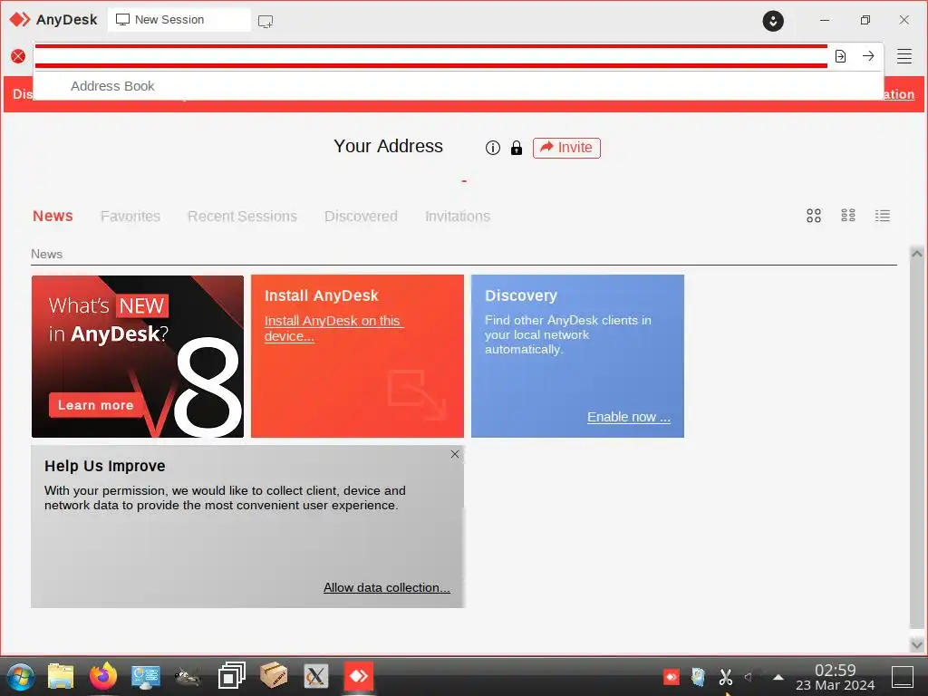Image resolution: width=928 pixels, height=696 pixels.
Task: Focus the remote address input field
Action: pyautogui.click(x=430, y=56)
